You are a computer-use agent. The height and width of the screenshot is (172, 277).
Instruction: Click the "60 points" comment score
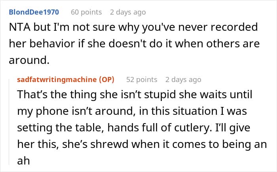pyautogui.click(x=86, y=12)
